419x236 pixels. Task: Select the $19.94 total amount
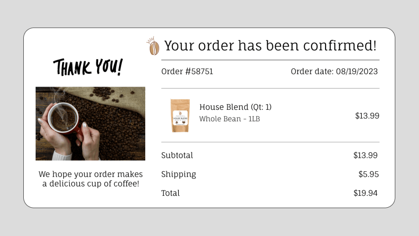(x=365, y=193)
